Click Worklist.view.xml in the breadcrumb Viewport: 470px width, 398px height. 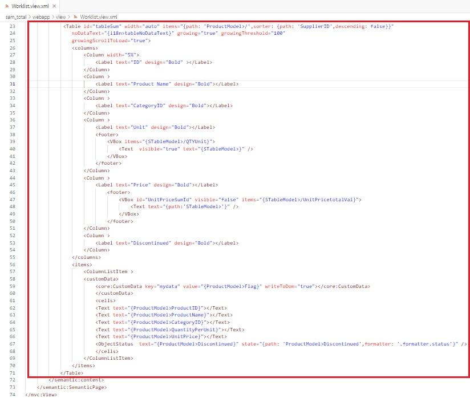pyautogui.click(x=99, y=17)
